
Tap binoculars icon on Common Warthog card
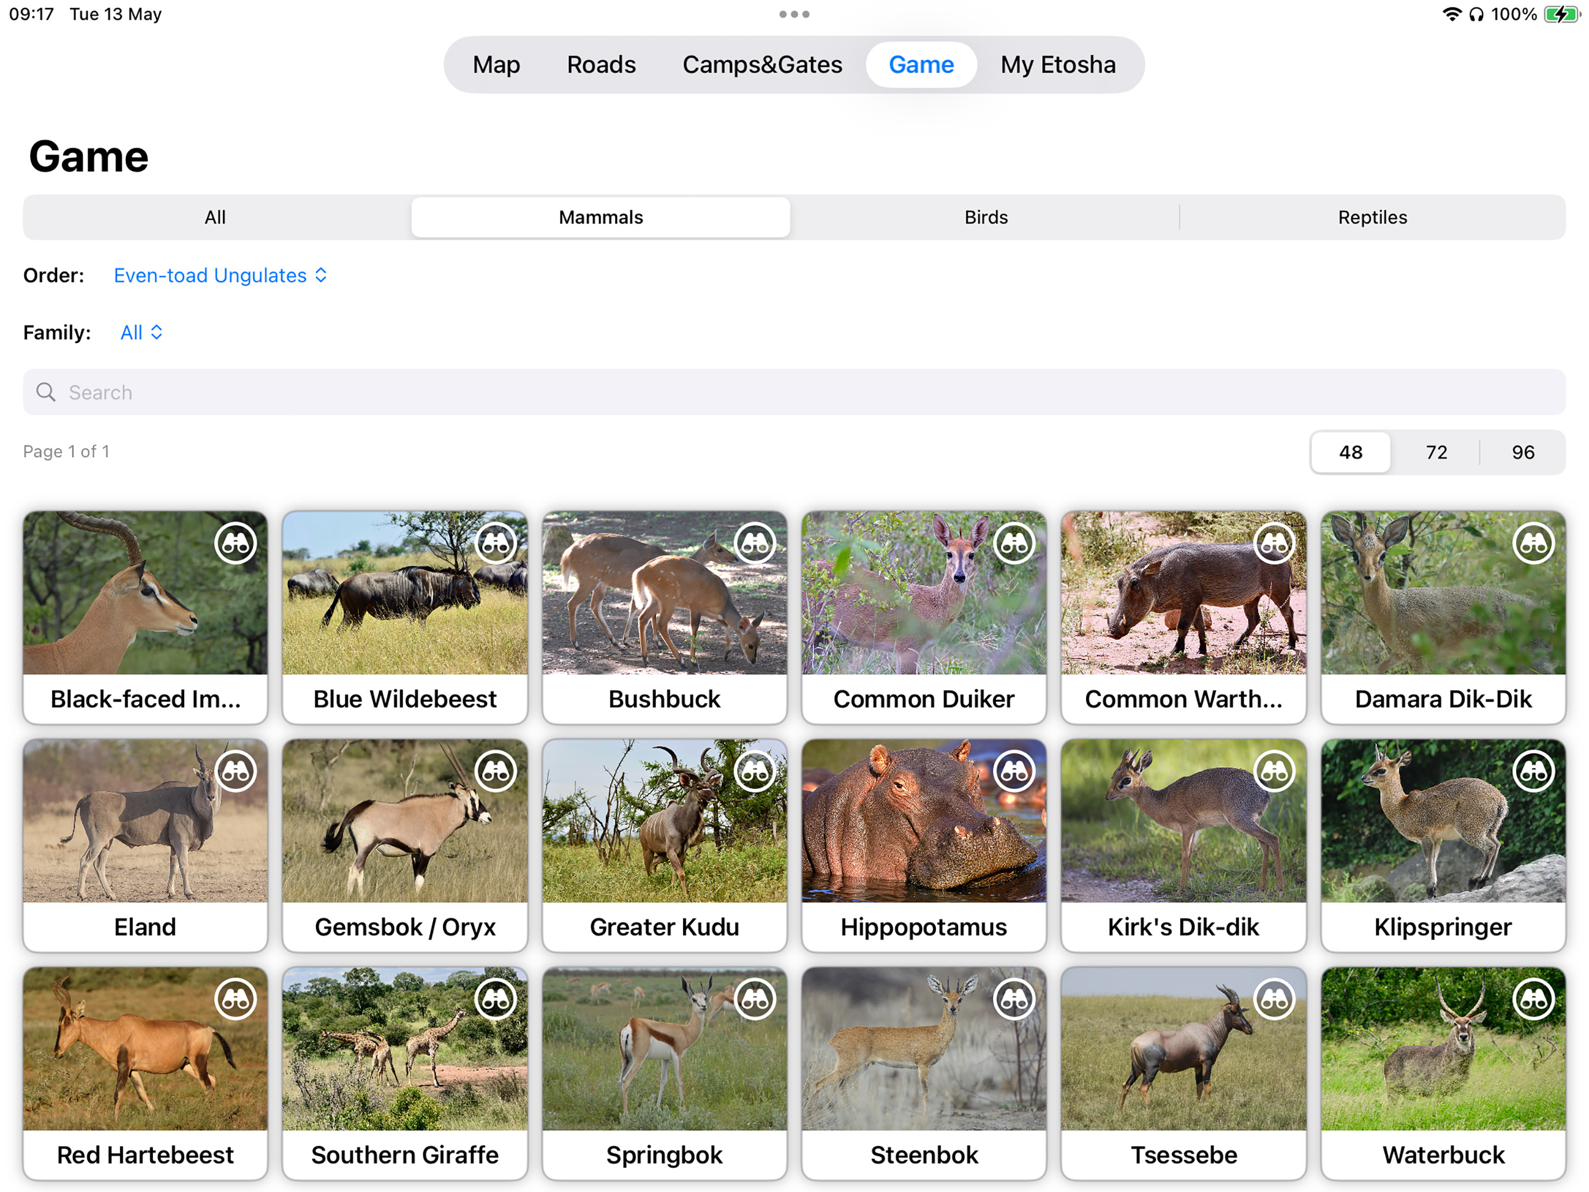1274,543
